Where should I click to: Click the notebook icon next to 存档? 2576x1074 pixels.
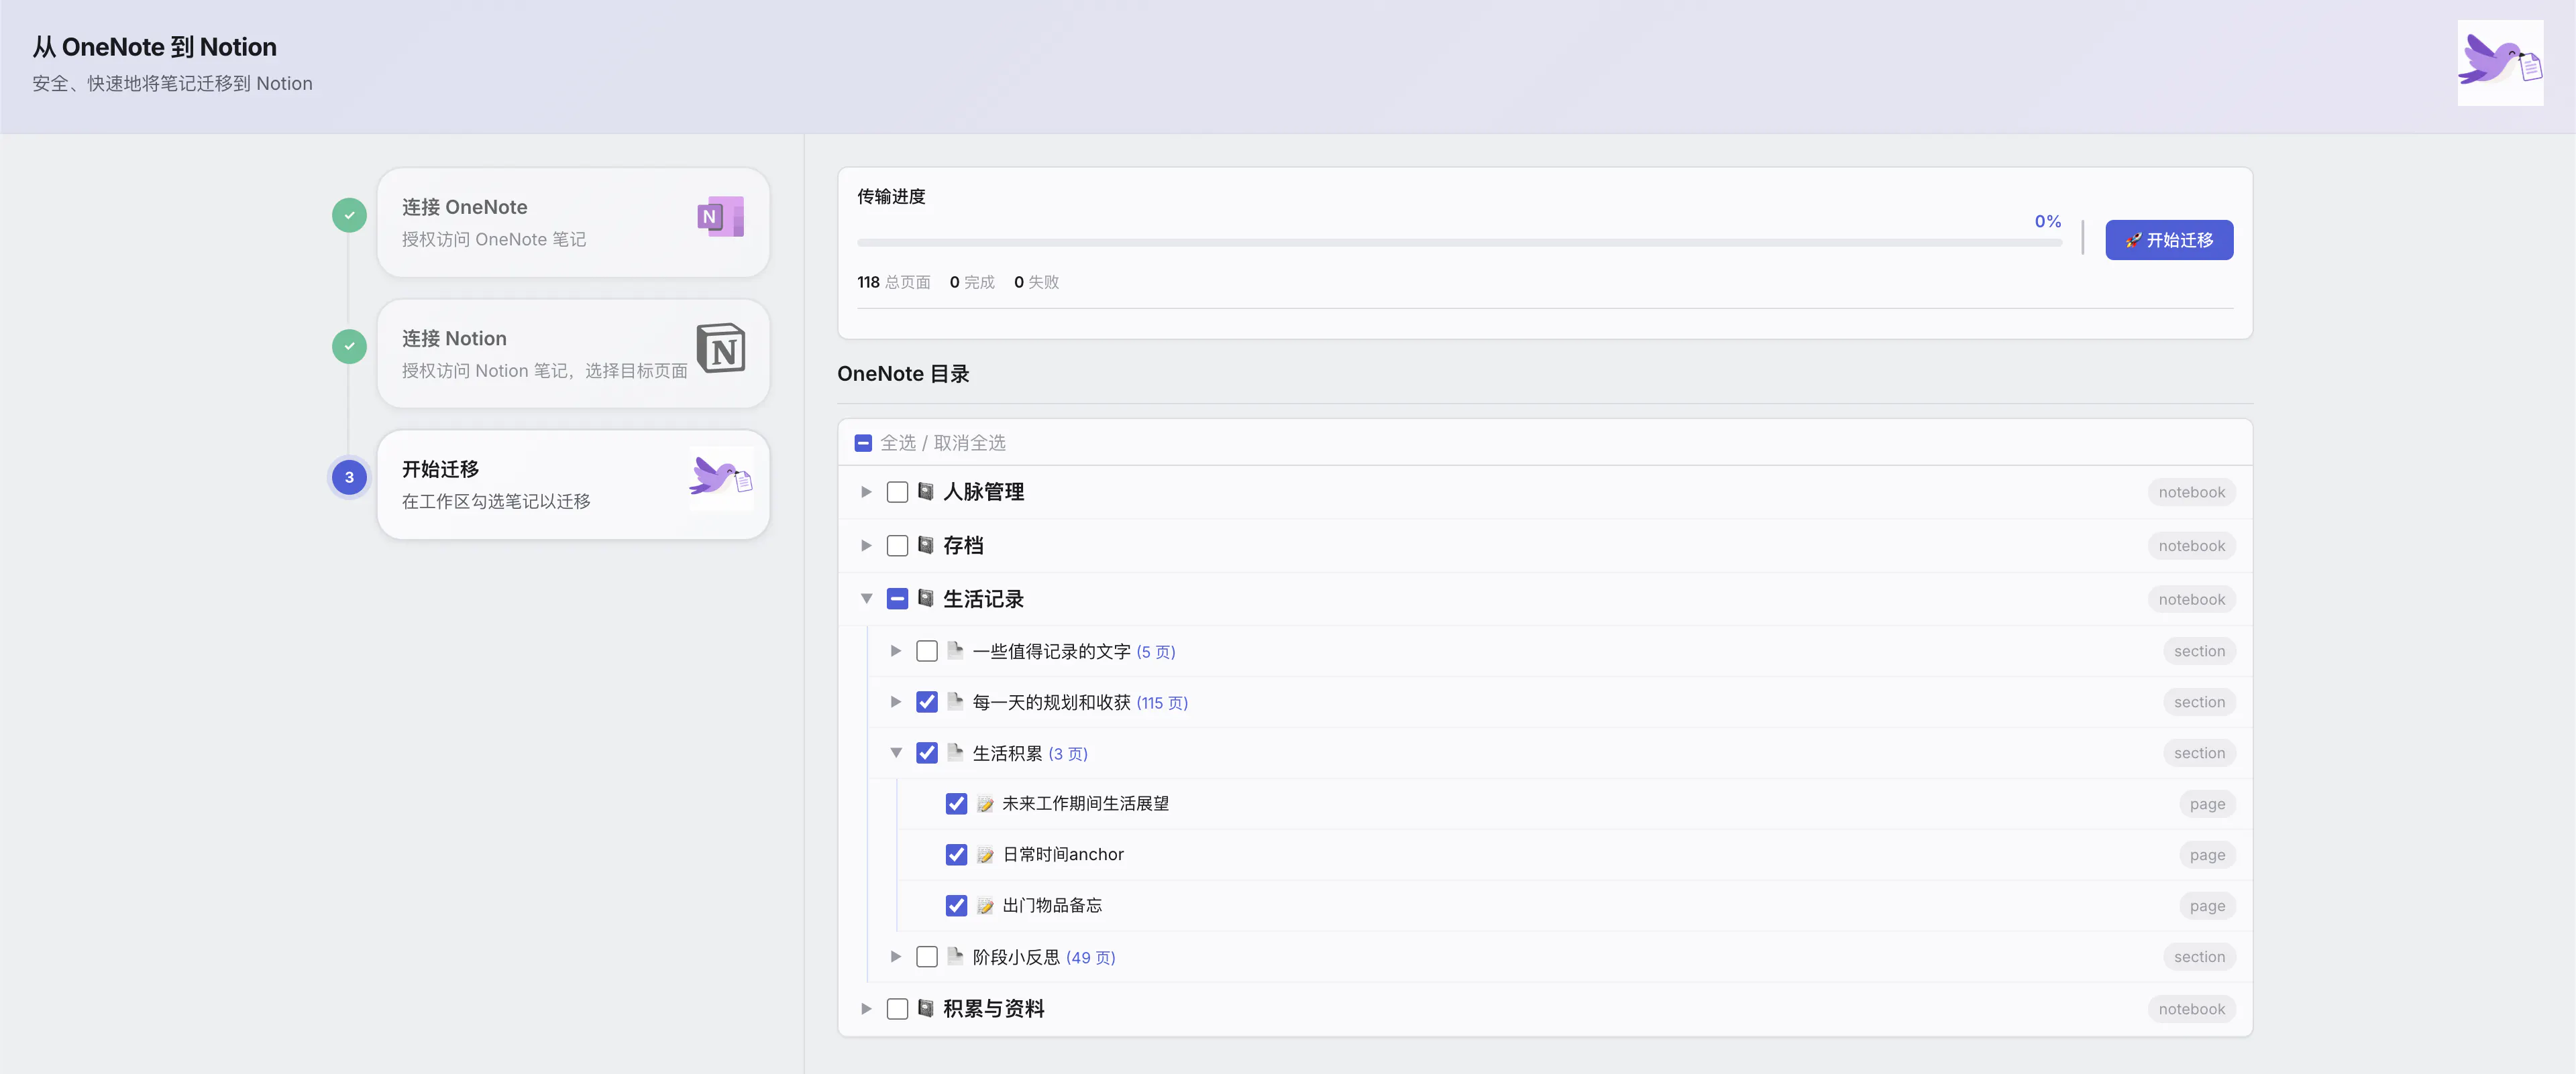tap(926, 546)
